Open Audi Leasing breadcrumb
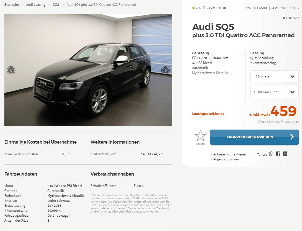This screenshot has height=231, width=302. pos(36,5)
